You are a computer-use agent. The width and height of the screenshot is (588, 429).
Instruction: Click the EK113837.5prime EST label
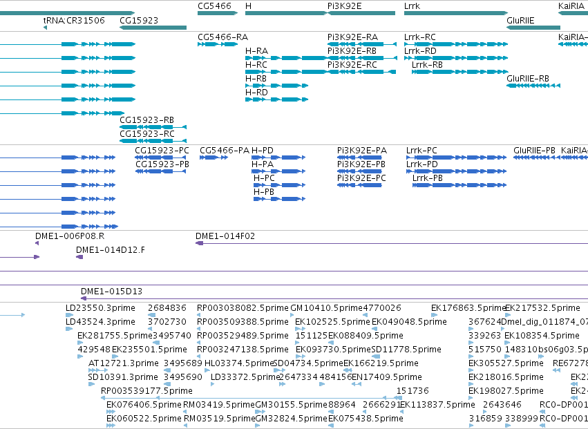[437, 405]
